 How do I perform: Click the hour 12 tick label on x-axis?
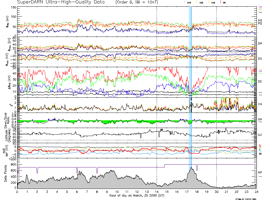137,192
